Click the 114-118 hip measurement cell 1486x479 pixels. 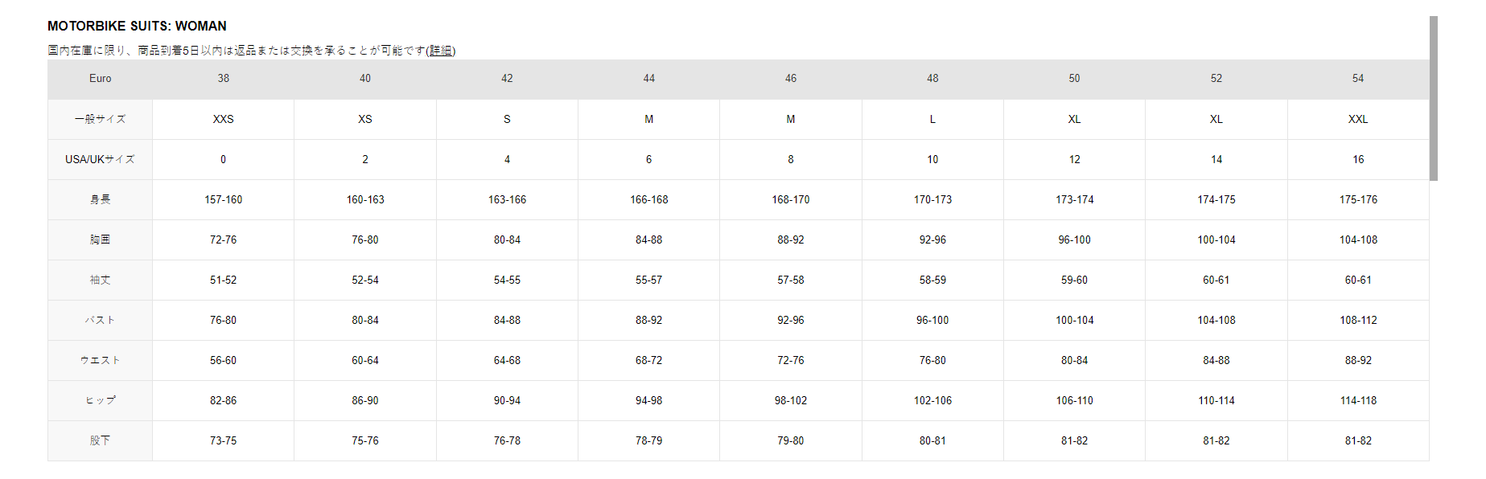pos(1358,400)
